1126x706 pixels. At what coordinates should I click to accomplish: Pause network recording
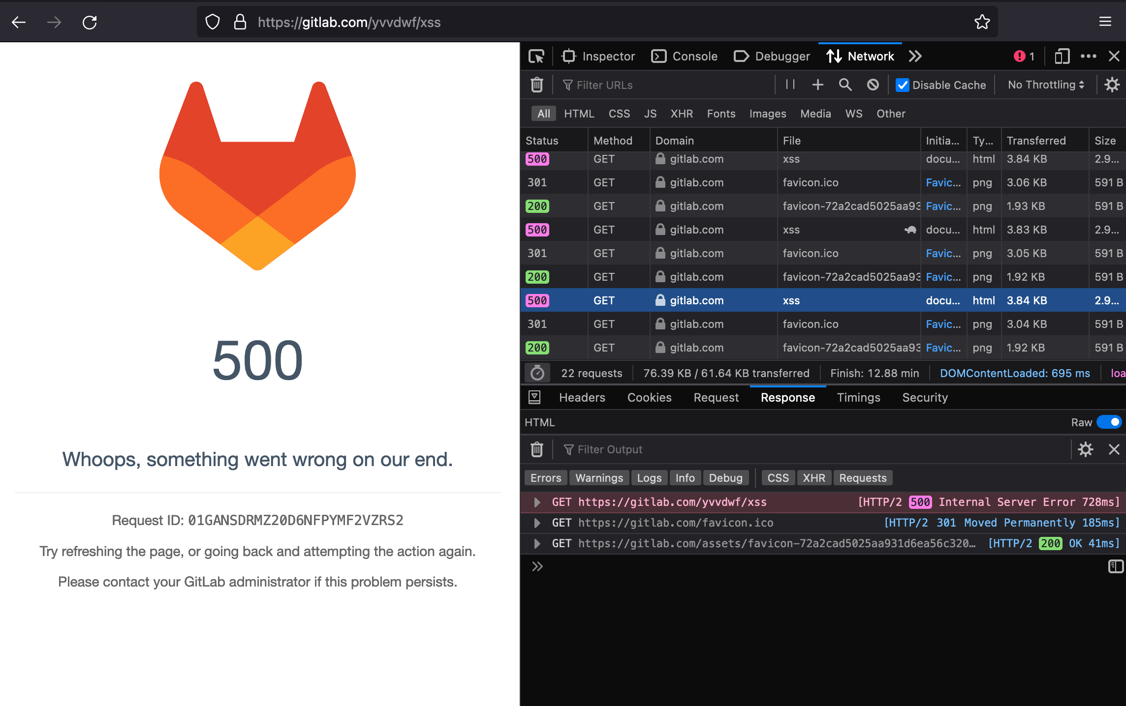click(x=790, y=85)
